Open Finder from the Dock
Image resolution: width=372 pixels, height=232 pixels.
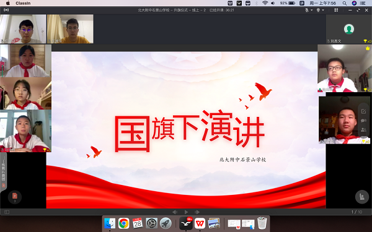(110, 223)
